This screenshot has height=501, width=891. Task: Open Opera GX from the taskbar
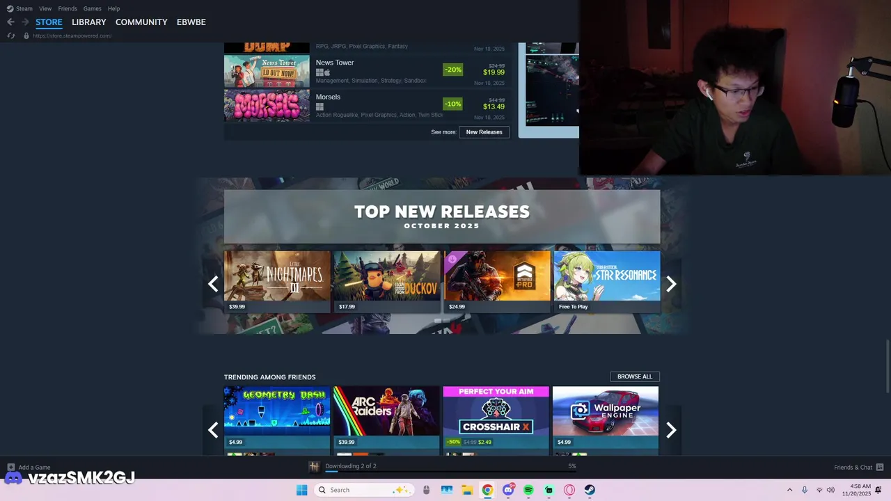tap(569, 490)
